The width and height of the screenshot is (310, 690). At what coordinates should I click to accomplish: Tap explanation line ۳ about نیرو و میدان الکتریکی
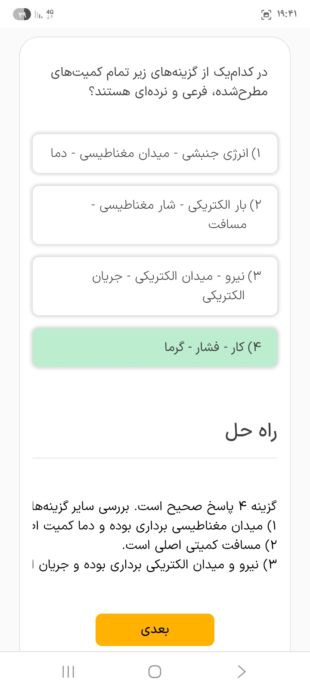pos(155,565)
